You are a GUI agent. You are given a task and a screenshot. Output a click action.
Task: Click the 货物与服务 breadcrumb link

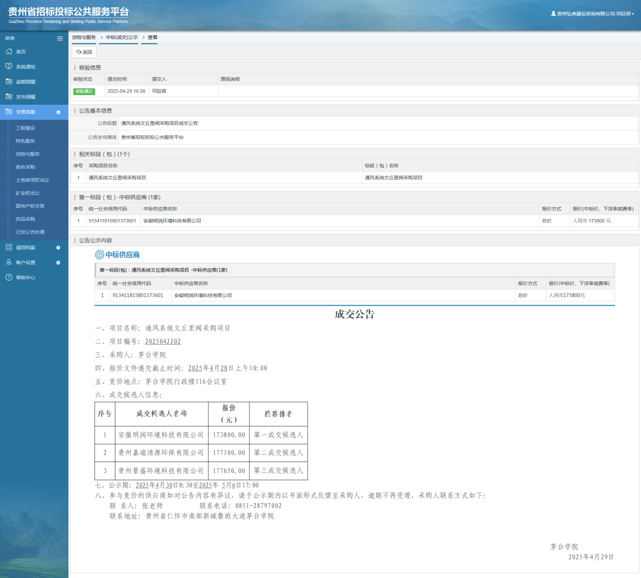pyautogui.click(x=84, y=38)
